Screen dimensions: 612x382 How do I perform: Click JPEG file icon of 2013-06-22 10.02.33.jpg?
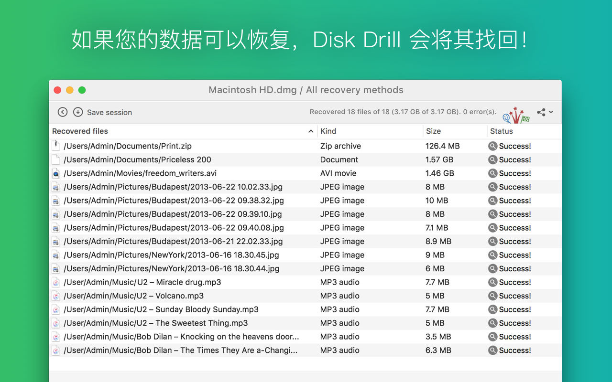coord(56,187)
